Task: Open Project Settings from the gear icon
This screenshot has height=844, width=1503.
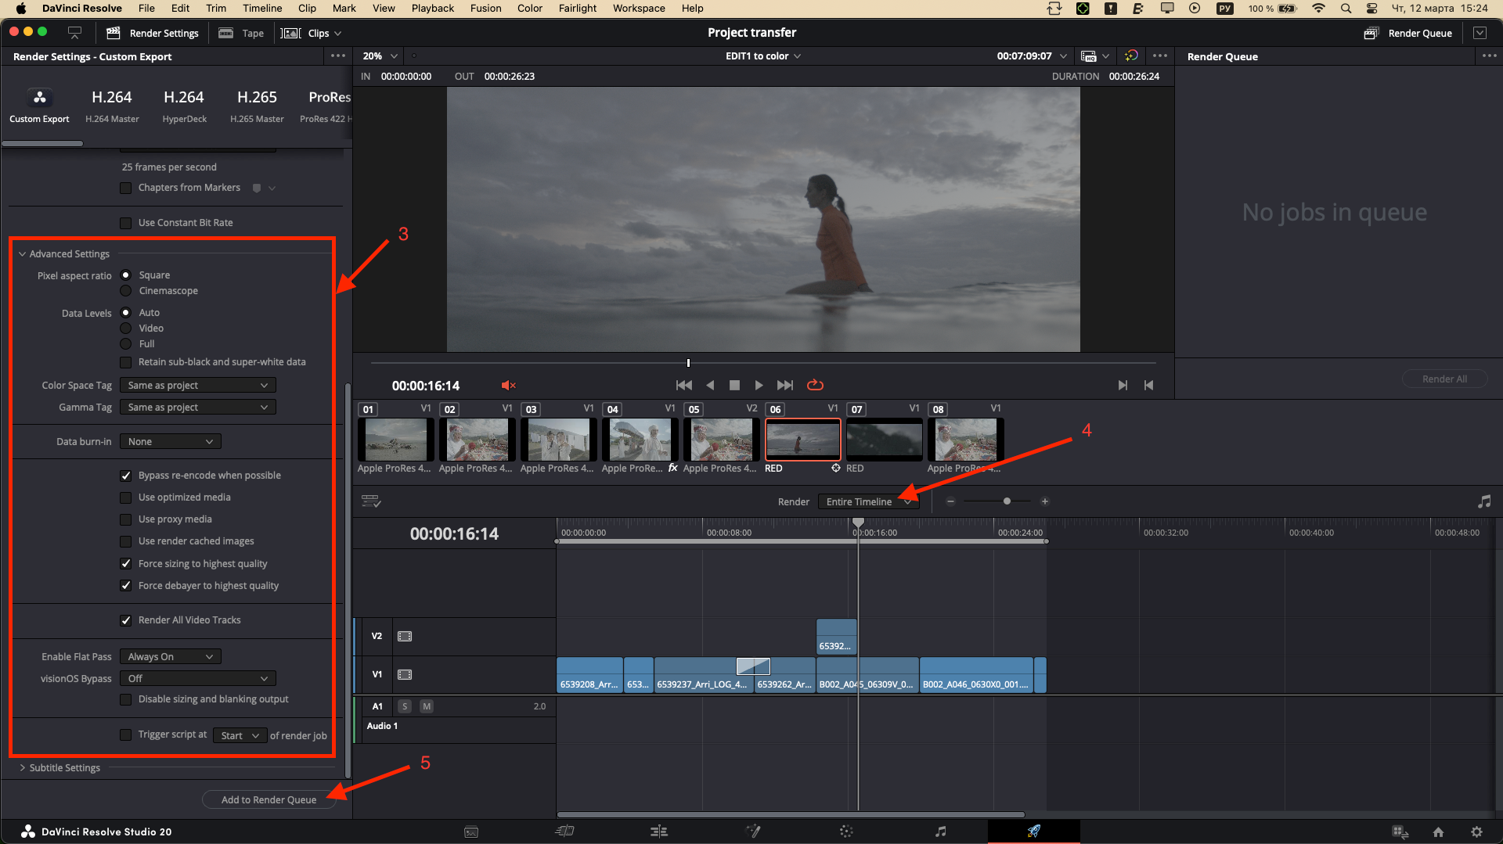Action: [x=1478, y=831]
